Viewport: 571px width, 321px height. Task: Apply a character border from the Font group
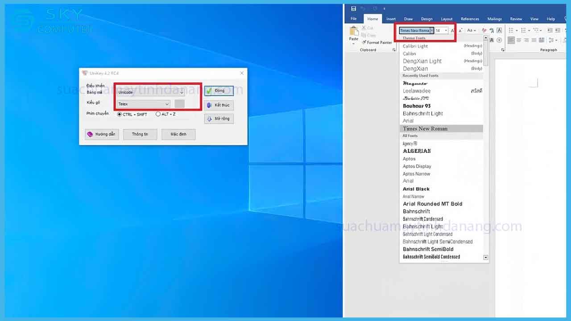click(x=499, y=30)
